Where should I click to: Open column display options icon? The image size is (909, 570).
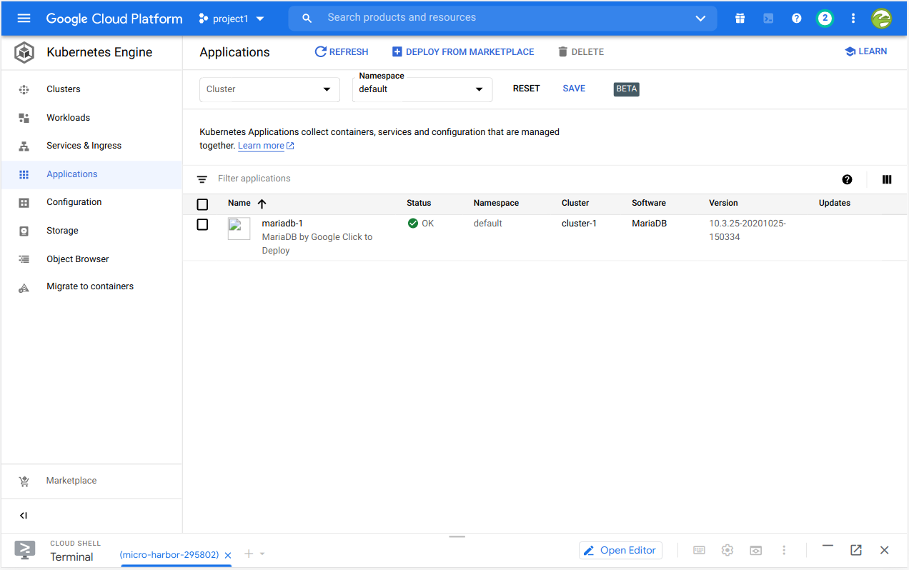[x=887, y=180]
